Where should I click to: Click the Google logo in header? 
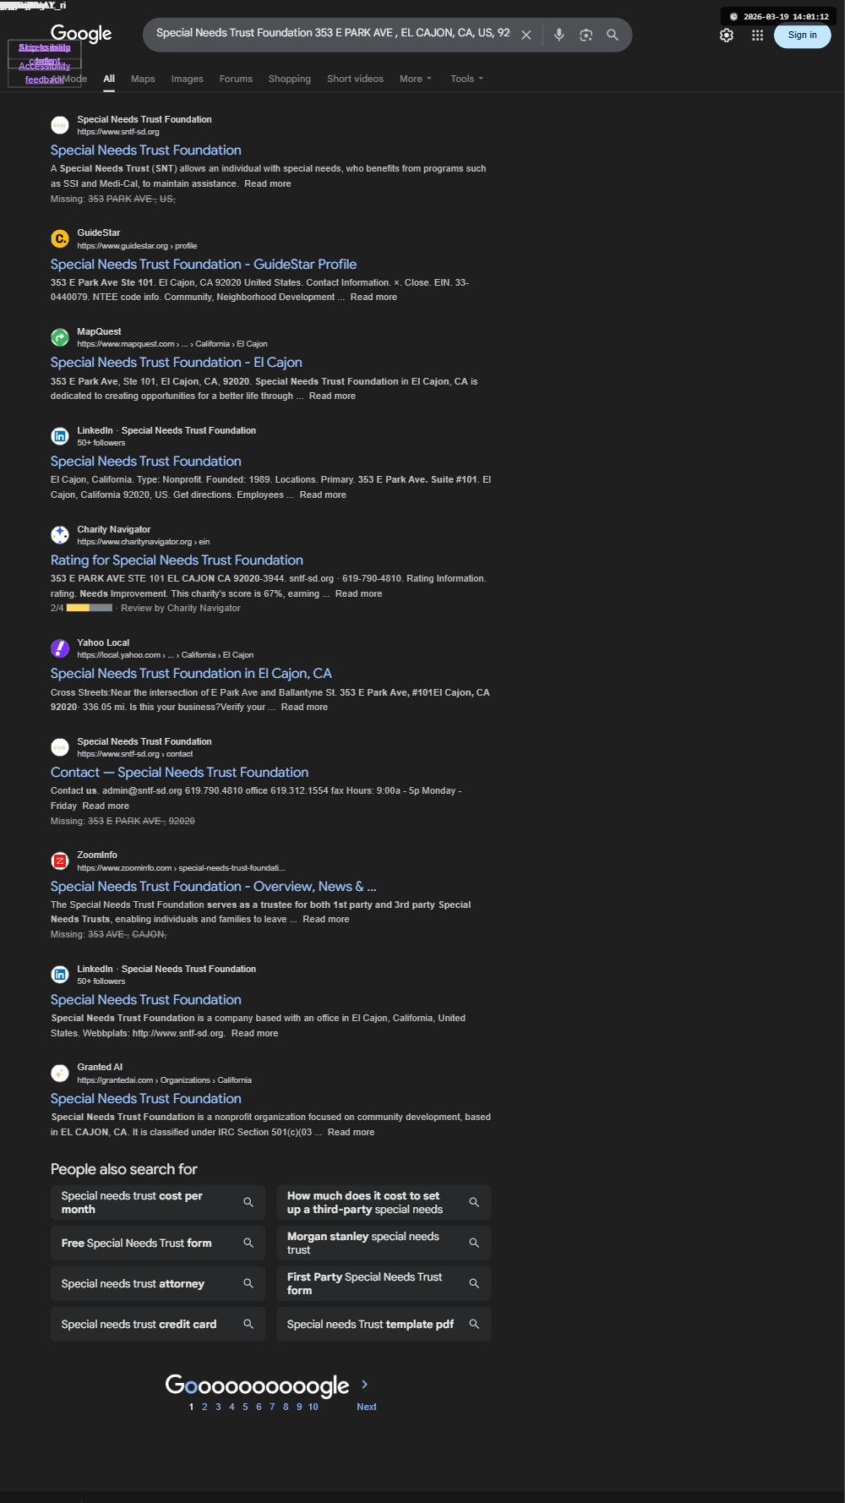[x=81, y=34]
